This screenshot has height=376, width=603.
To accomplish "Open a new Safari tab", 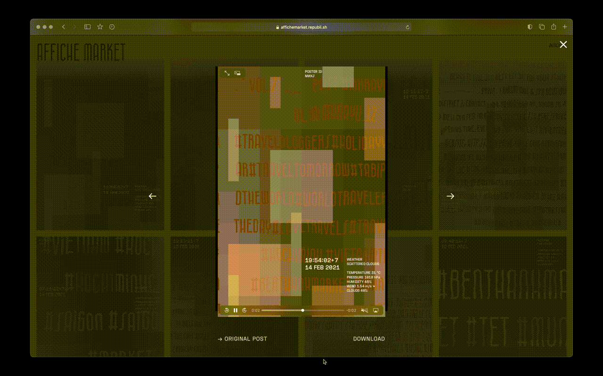I will [x=565, y=27].
